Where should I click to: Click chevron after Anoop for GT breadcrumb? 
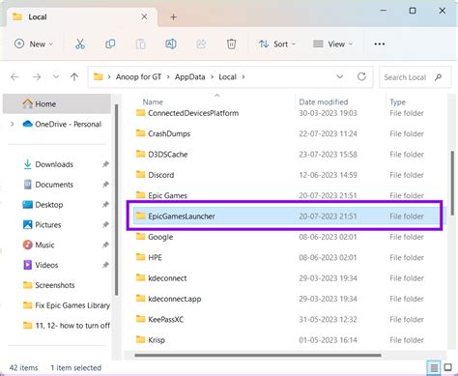(x=168, y=77)
